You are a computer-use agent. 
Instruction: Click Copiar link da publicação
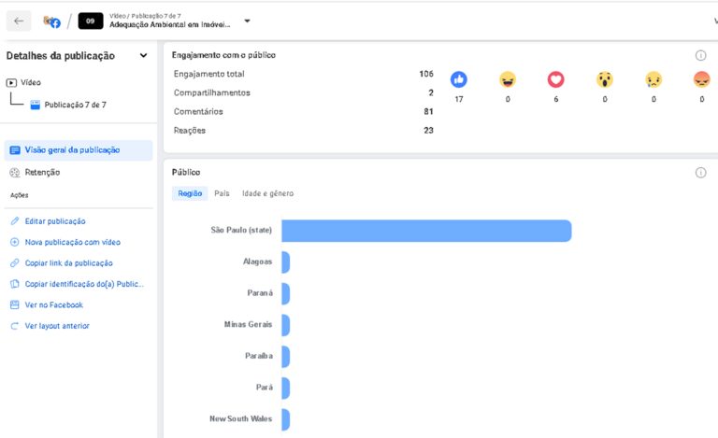point(68,263)
